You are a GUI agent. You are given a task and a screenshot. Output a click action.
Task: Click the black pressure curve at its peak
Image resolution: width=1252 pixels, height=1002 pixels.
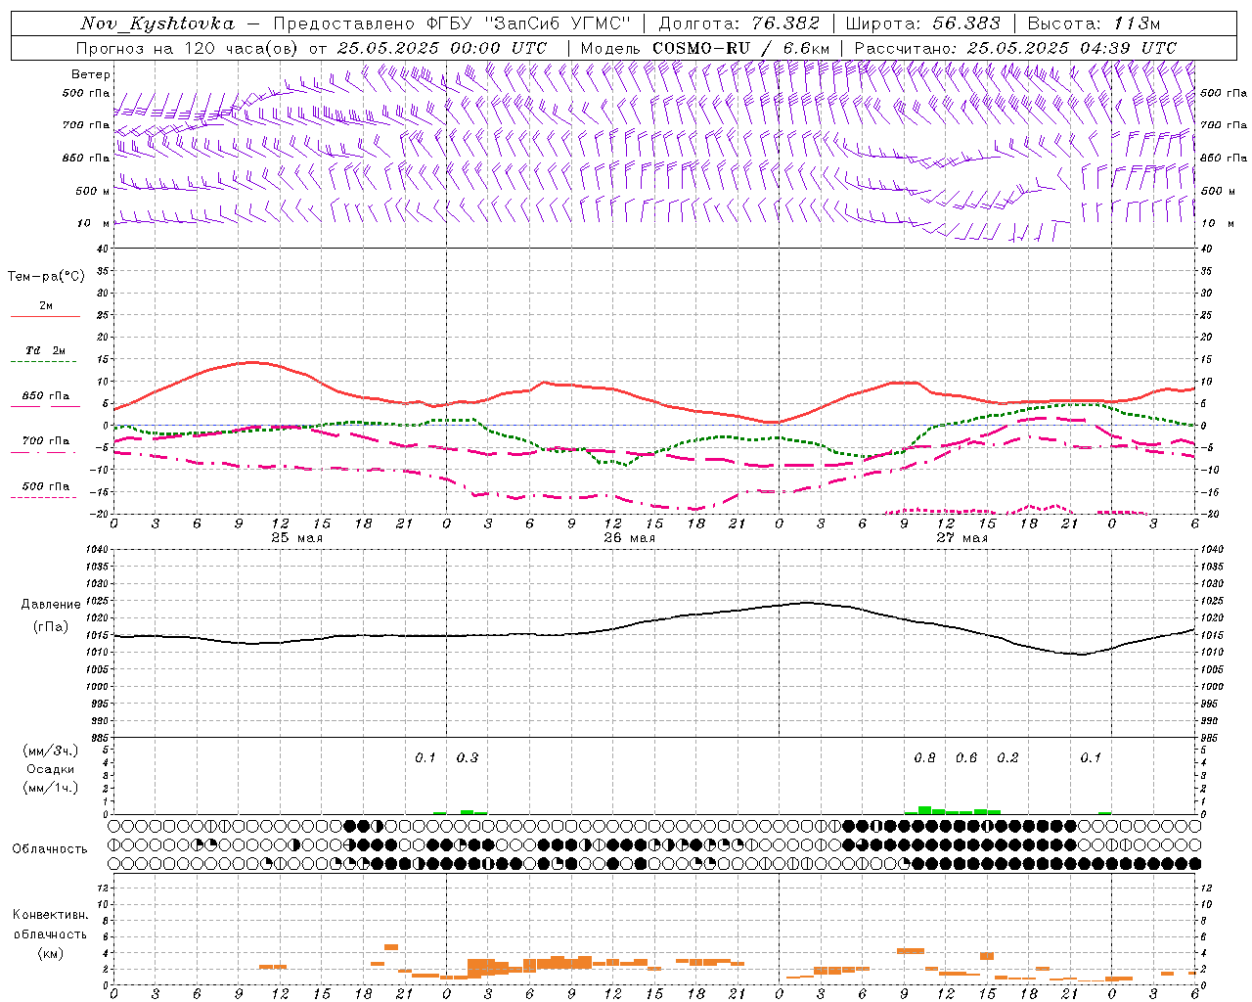coord(806,602)
